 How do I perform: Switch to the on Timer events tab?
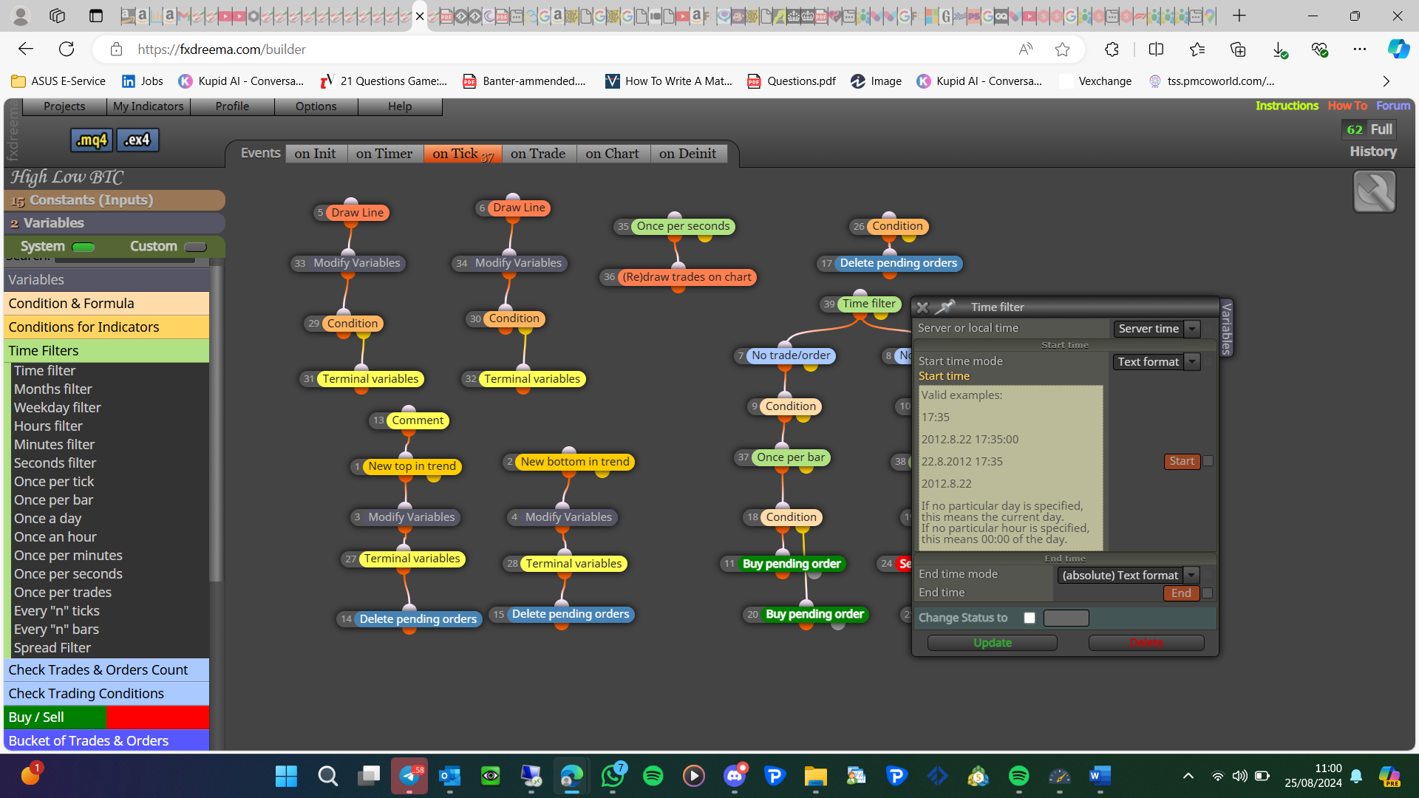pyautogui.click(x=384, y=154)
